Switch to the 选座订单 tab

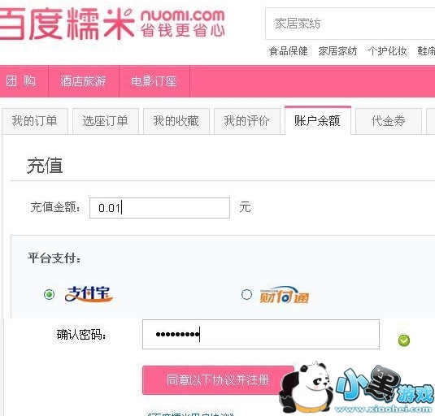tap(106, 121)
